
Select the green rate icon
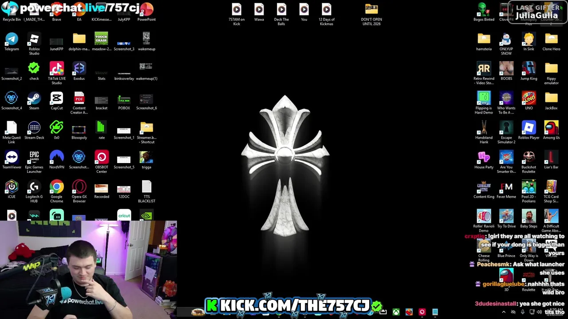point(101,130)
